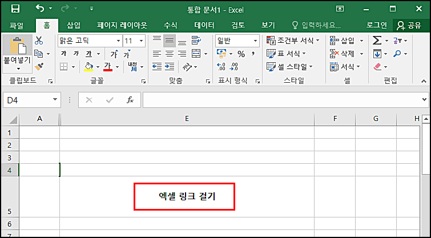
Task: Apply cell borders with border icon
Action: (x=63, y=67)
